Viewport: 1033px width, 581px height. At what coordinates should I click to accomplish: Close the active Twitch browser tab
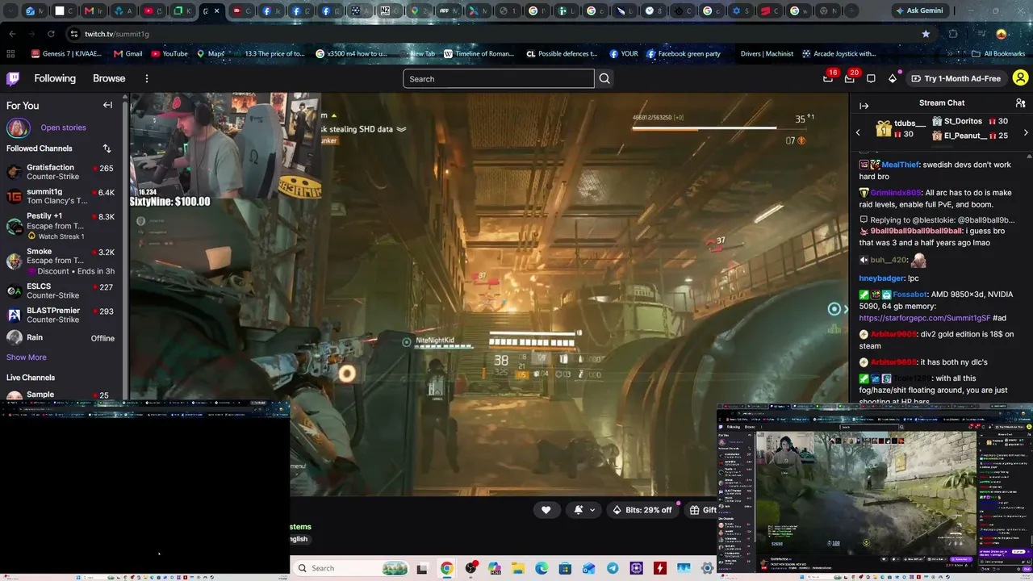click(216, 11)
